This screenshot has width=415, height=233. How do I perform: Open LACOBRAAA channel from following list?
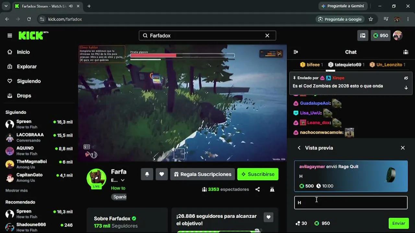[x=39, y=138]
